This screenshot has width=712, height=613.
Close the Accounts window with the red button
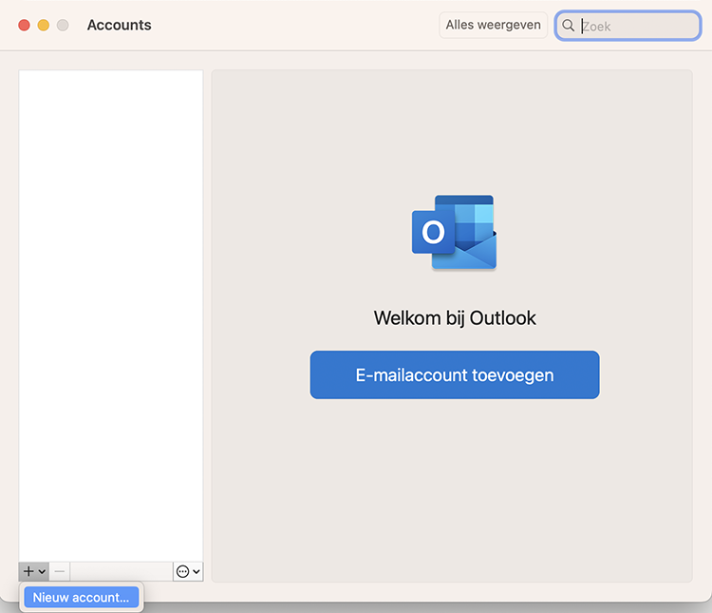click(x=24, y=25)
